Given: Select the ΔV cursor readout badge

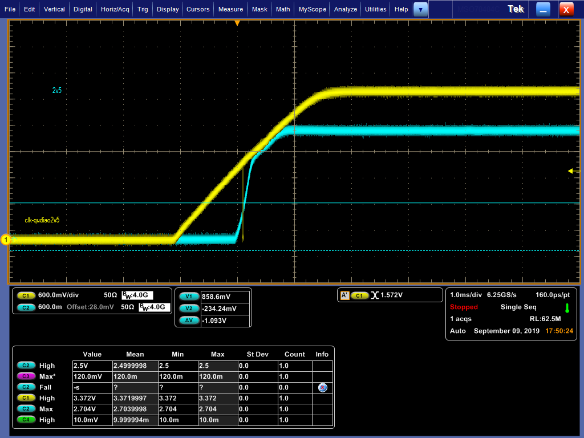Looking at the screenshot, I should (188, 321).
